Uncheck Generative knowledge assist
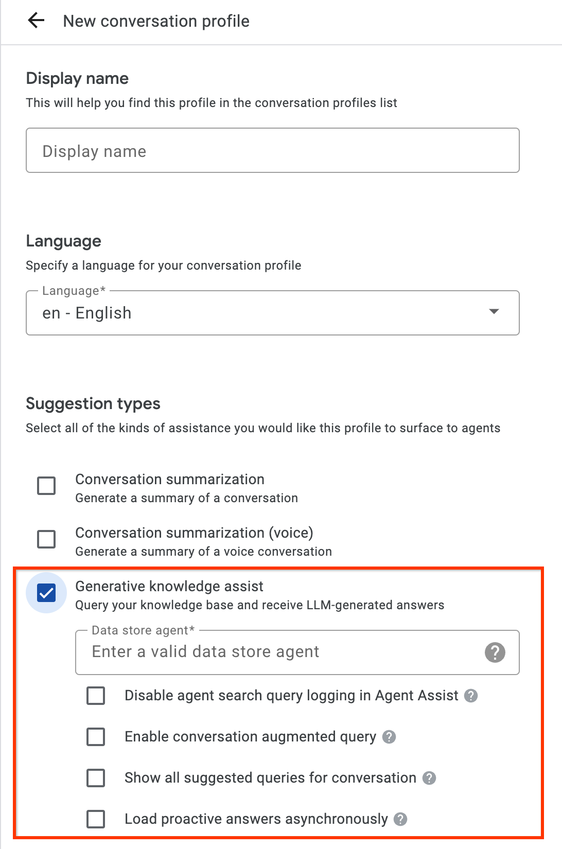Image resolution: width=562 pixels, height=849 pixels. [x=46, y=593]
